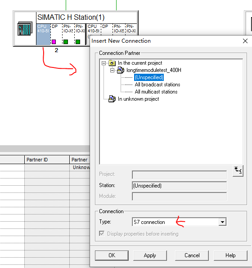Viewport: 252px width, 268px height.
Task: Select 'All multicast stations' entry
Action: tap(156, 92)
